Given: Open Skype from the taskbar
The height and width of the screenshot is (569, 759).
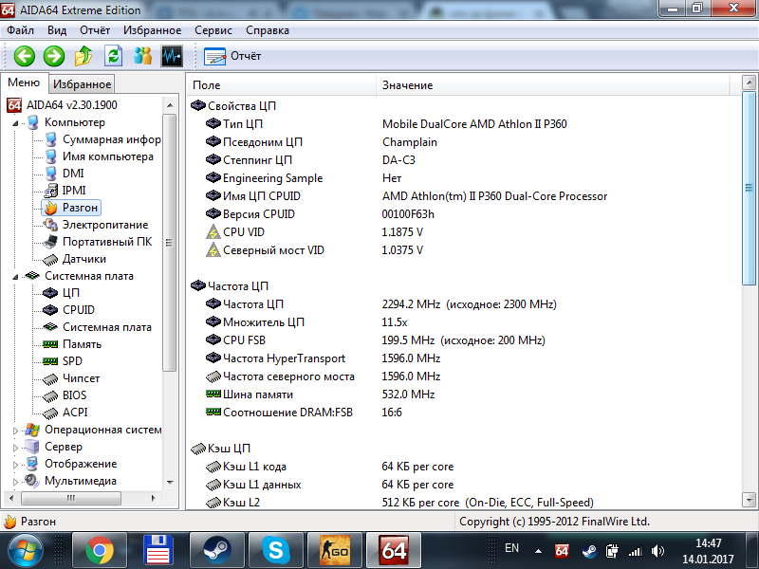Looking at the screenshot, I should (276, 551).
